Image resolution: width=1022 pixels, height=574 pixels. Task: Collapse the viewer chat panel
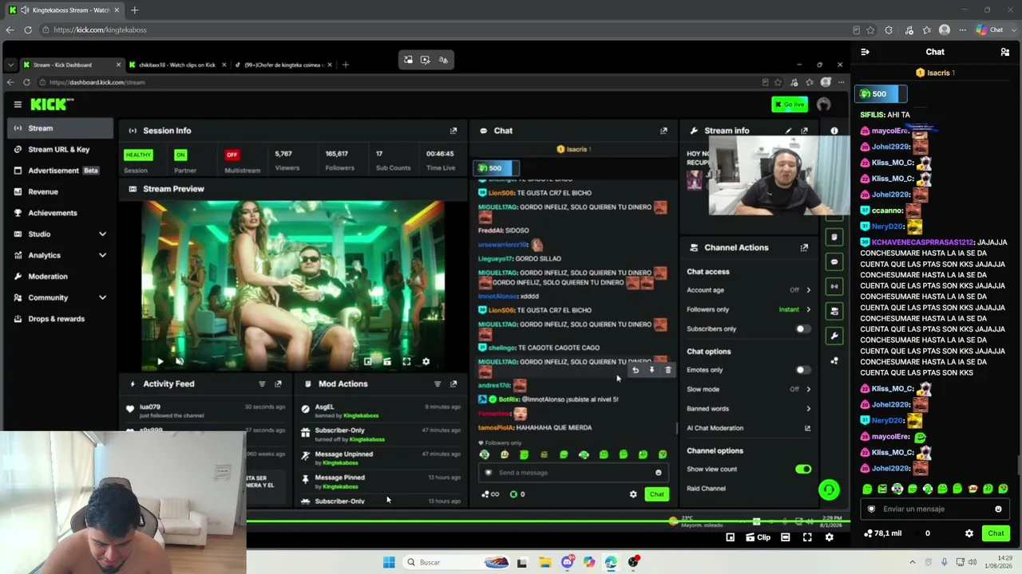[865, 52]
